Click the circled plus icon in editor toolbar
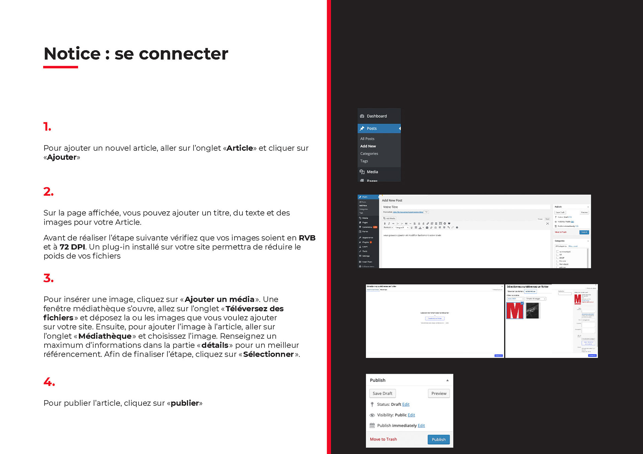The width and height of the screenshot is (643, 454). [x=445, y=224]
